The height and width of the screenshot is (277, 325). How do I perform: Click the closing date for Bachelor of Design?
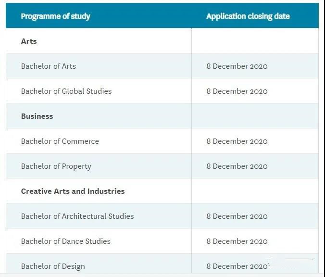(237, 266)
